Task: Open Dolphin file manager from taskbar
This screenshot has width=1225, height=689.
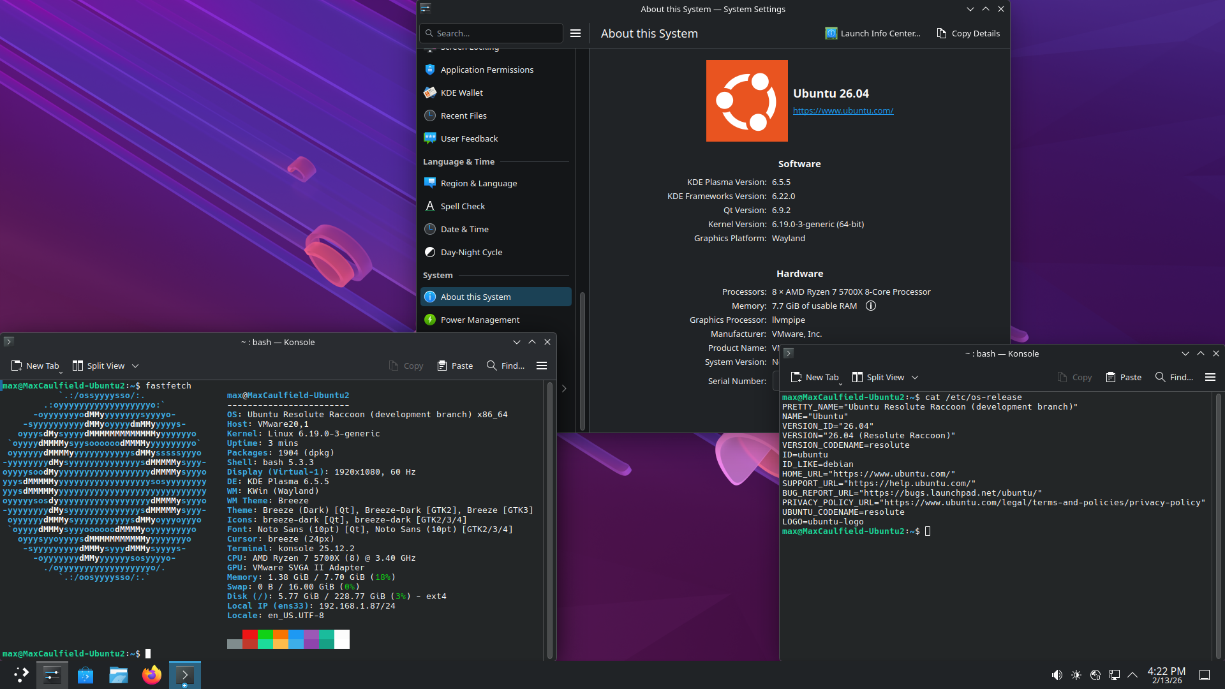Action: 119,675
